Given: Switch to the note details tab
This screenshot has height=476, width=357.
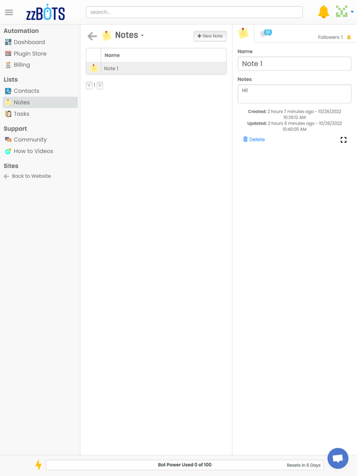Looking at the screenshot, I should pos(243,33).
